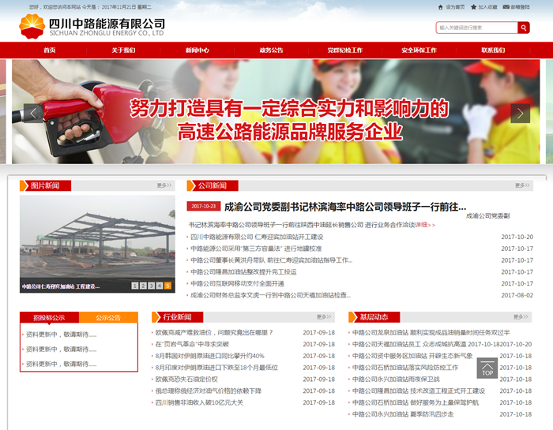This screenshot has width=553, height=430.
Task: Select slide 3 in the photo news pager
Action: 151,286
